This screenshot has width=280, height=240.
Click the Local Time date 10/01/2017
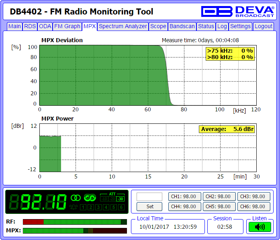pos(154,227)
